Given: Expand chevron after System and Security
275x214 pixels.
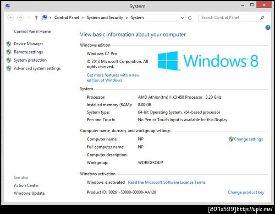Looking at the screenshot, I should (127, 18).
